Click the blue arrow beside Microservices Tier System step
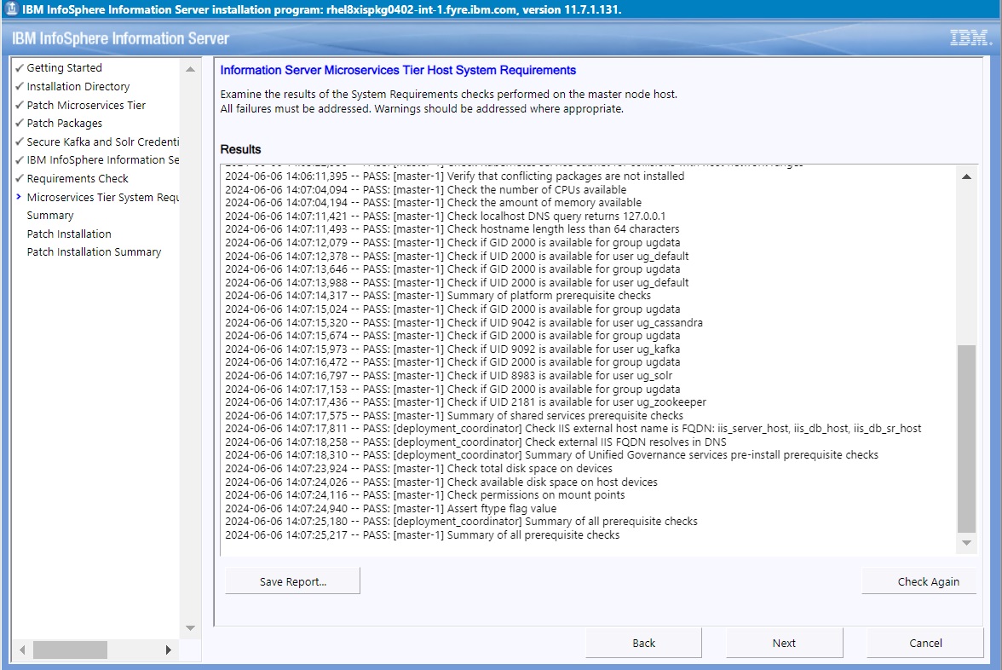Screen dimensions: 1002x670 [19, 197]
